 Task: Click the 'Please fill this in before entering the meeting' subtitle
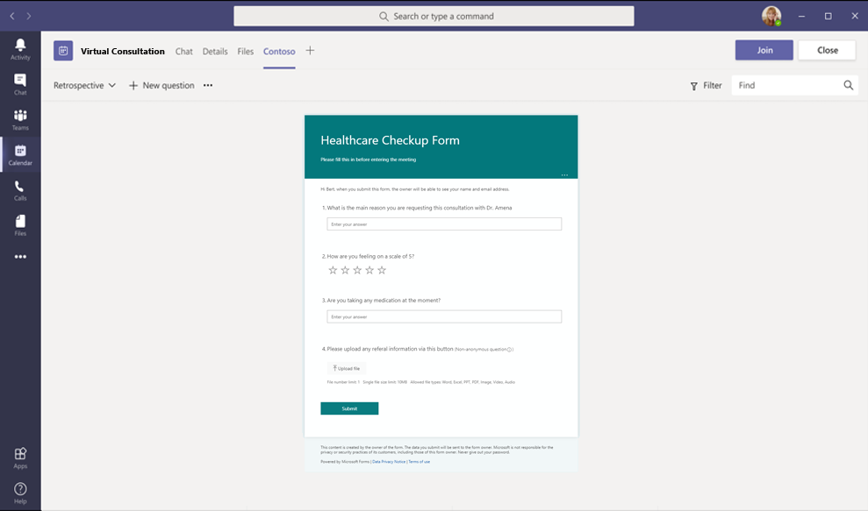click(368, 160)
